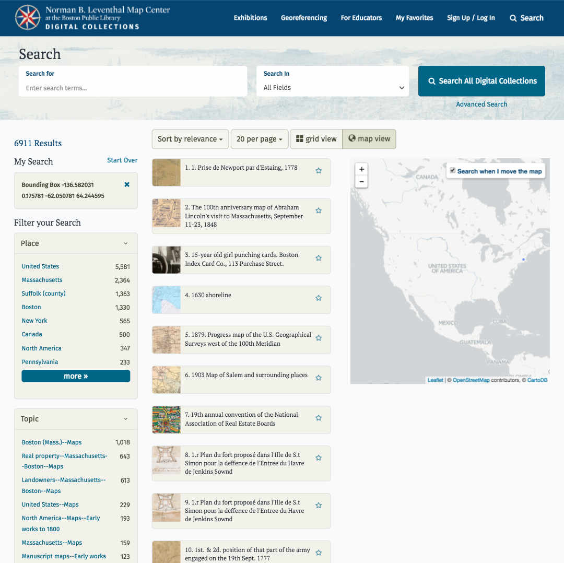The height and width of the screenshot is (563, 564).
Task: Select map view toggle
Action: (369, 139)
